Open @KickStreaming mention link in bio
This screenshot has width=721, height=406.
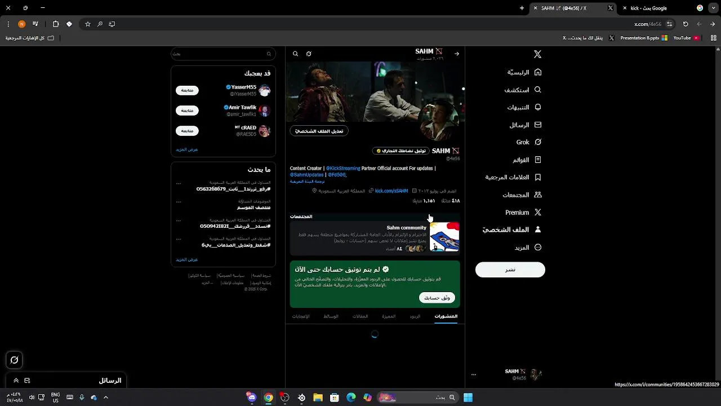coord(343,168)
